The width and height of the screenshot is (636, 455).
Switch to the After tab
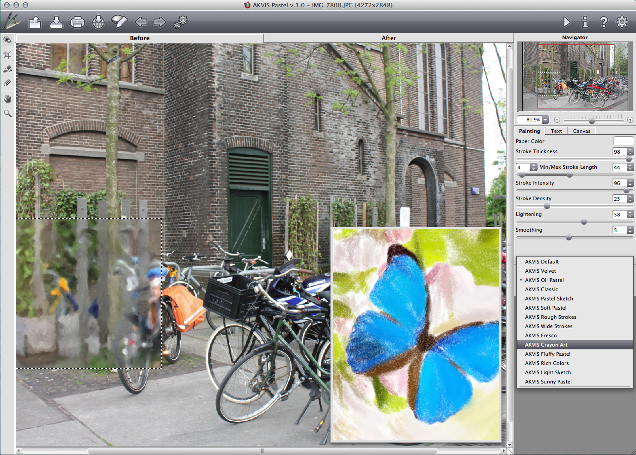pos(388,38)
